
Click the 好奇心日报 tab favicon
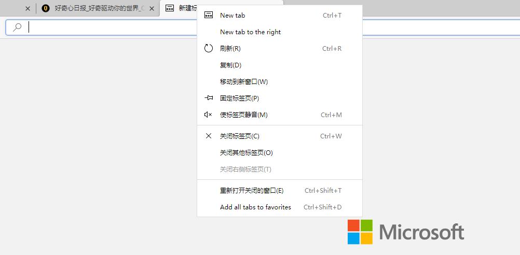point(46,8)
